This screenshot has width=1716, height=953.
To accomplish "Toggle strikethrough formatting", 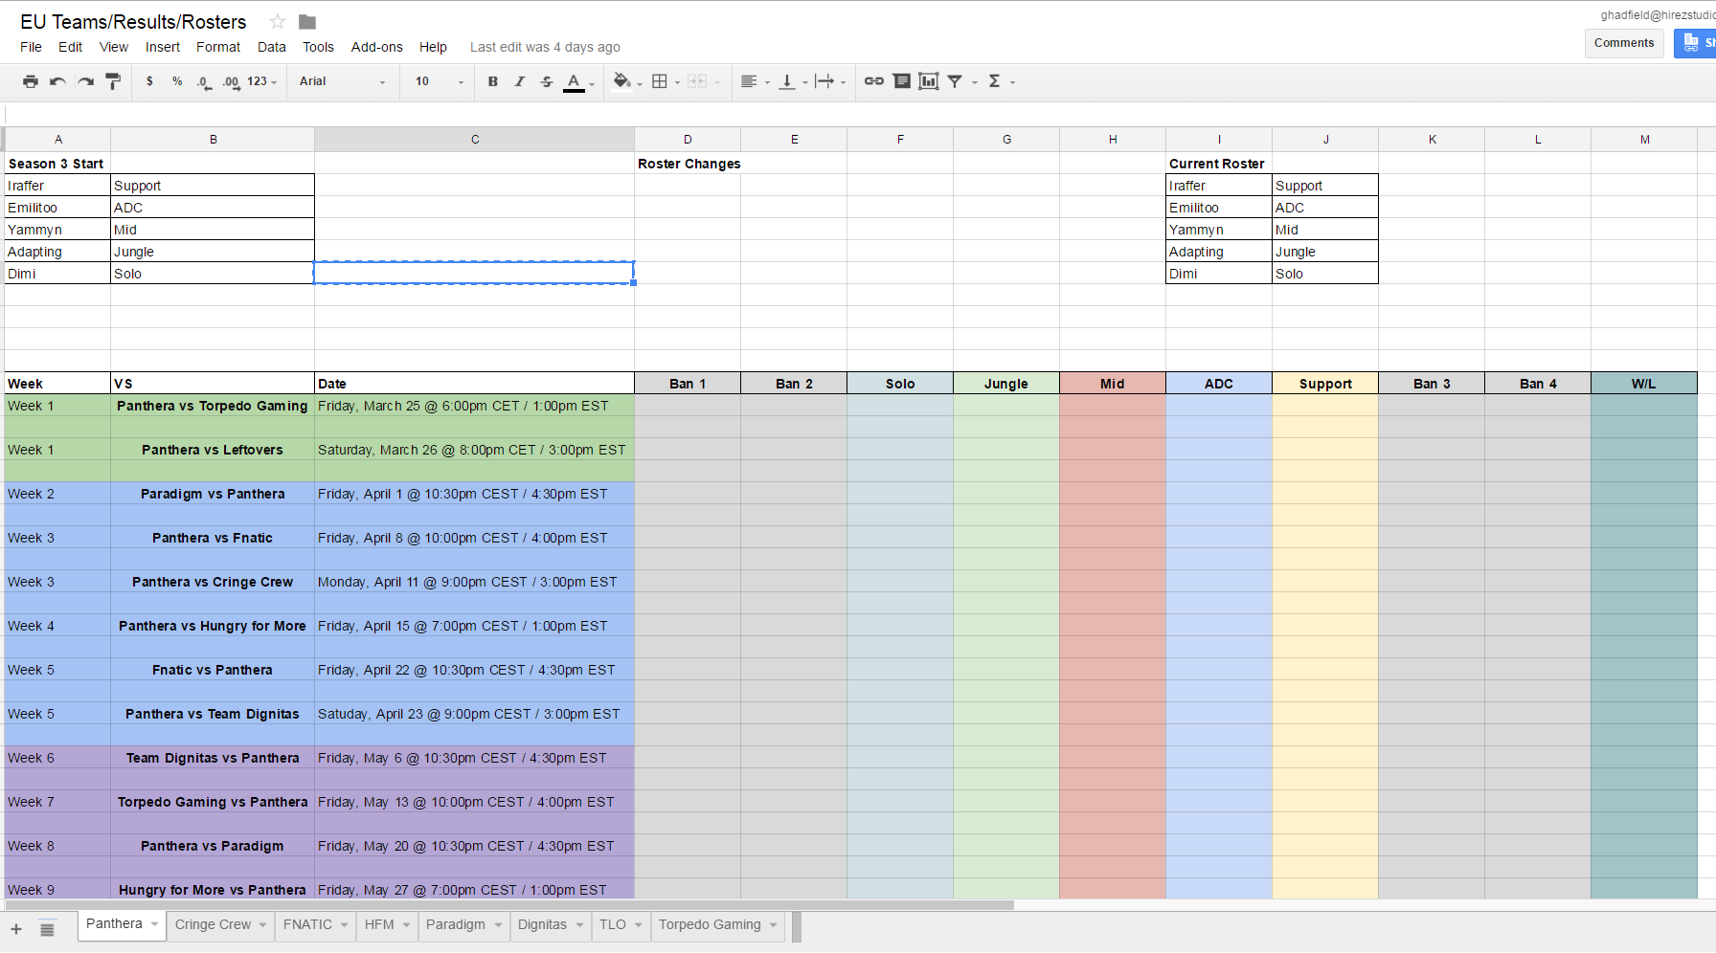I will (547, 81).
